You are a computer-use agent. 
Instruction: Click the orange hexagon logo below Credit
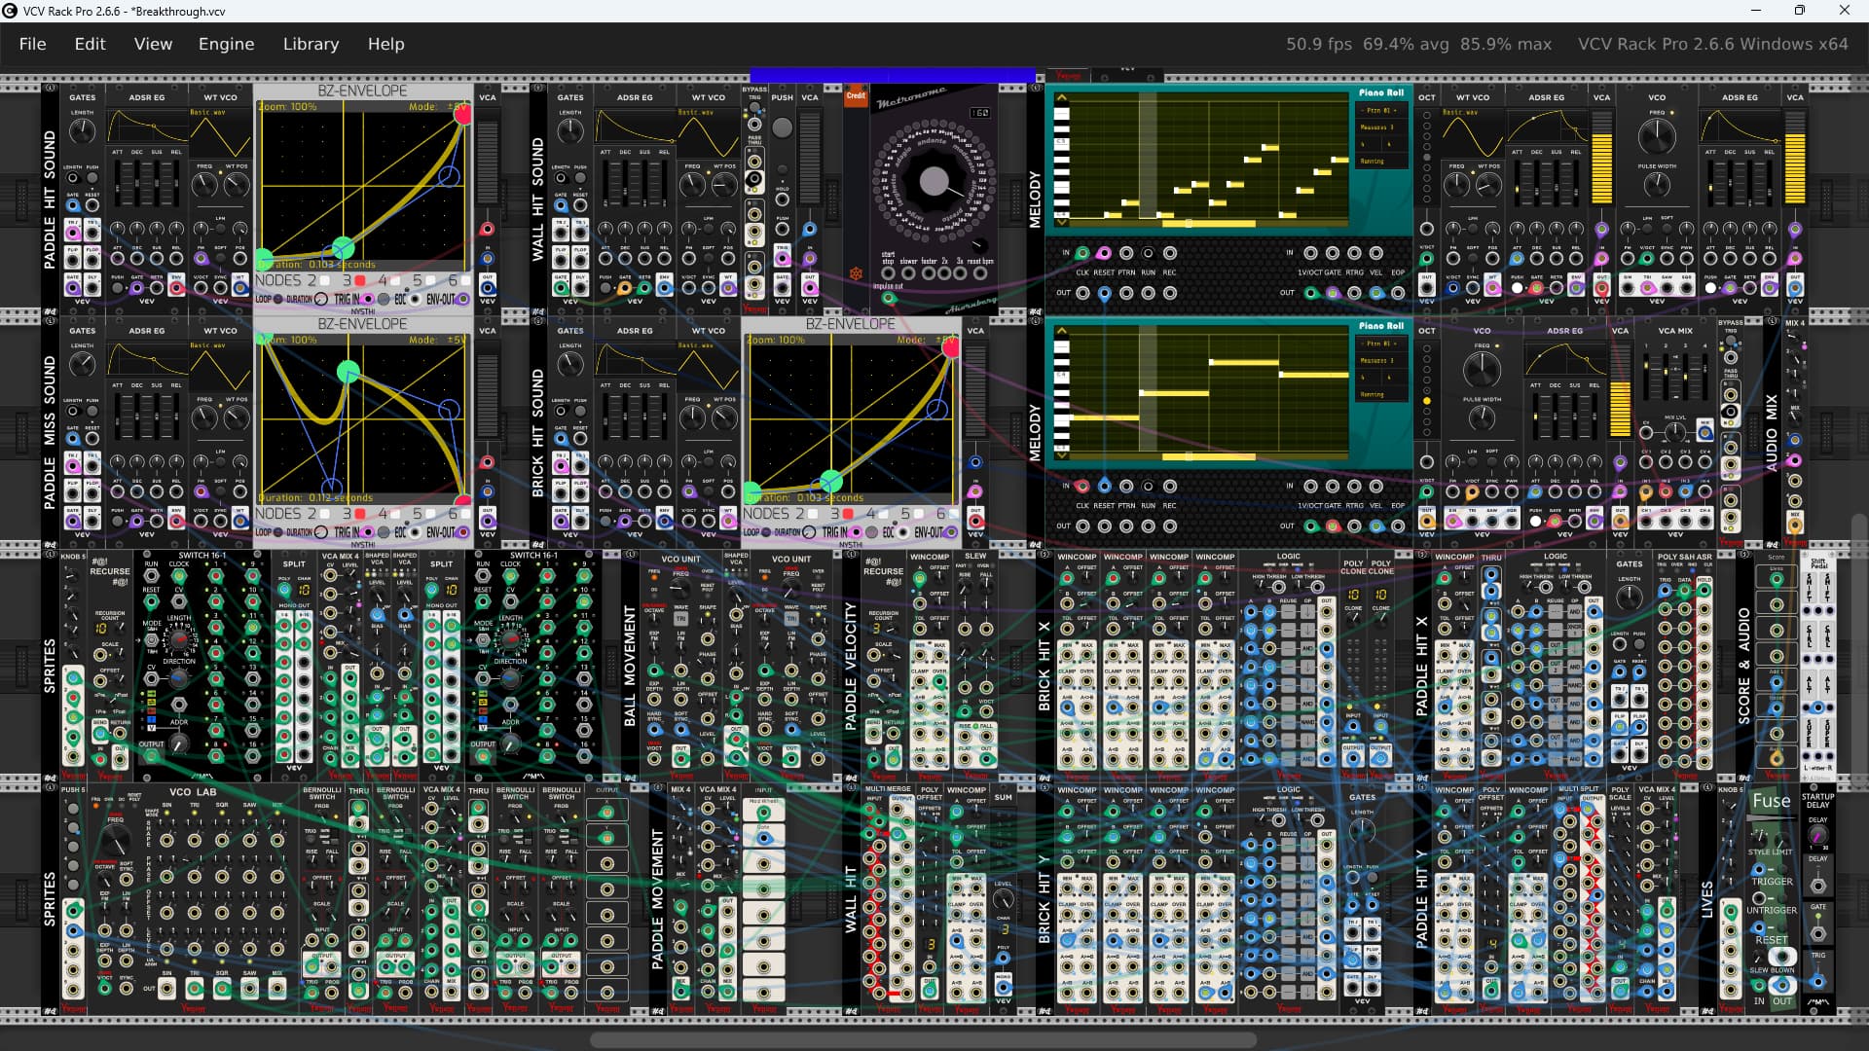[x=856, y=273]
